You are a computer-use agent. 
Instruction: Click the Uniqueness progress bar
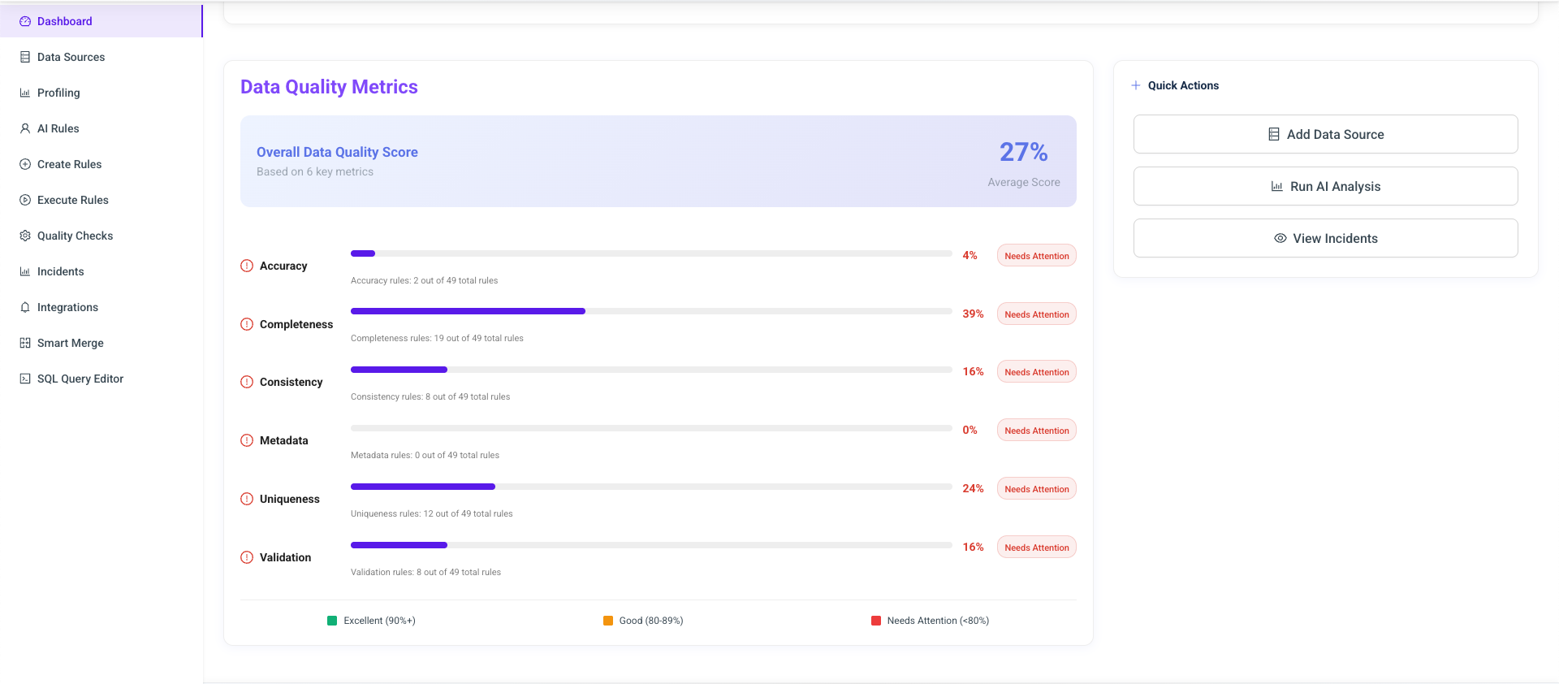(651, 487)
